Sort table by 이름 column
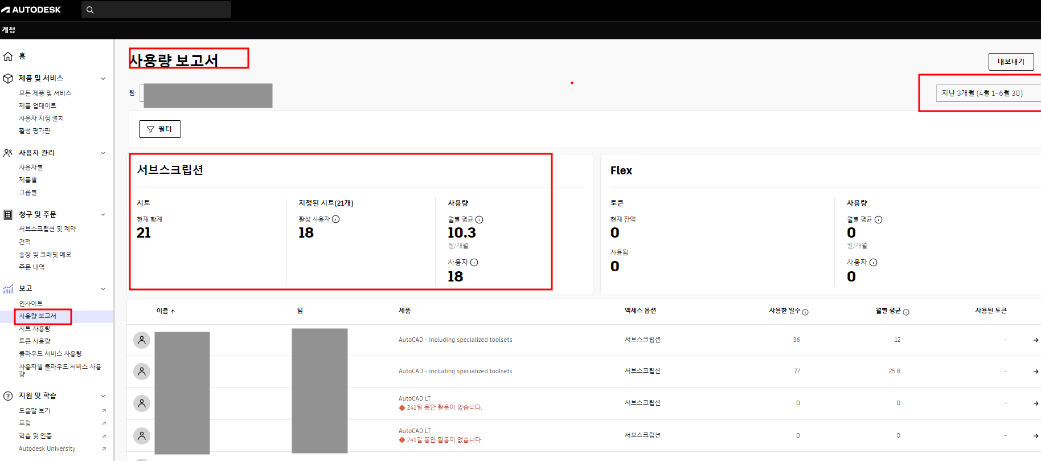The image size is (1041, 461). click(166, 311)
